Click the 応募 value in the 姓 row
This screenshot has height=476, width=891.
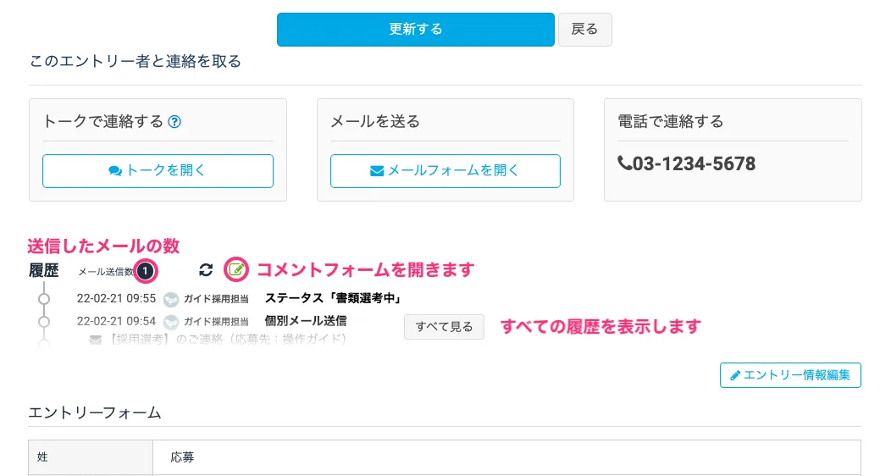(x=182, y=457)
